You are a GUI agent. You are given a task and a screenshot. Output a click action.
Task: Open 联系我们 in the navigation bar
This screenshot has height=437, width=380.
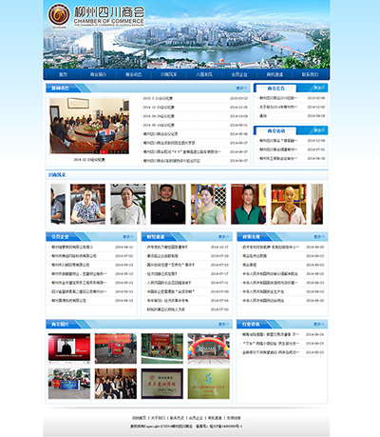pos(310,74)
